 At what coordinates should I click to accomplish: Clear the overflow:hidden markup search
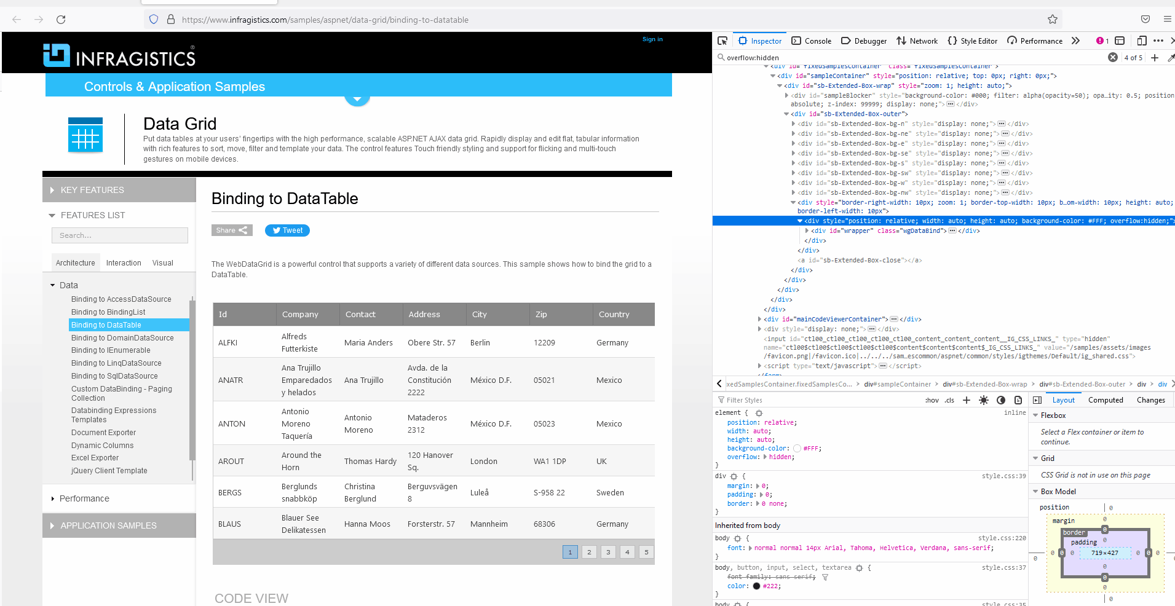[1112, 57]
